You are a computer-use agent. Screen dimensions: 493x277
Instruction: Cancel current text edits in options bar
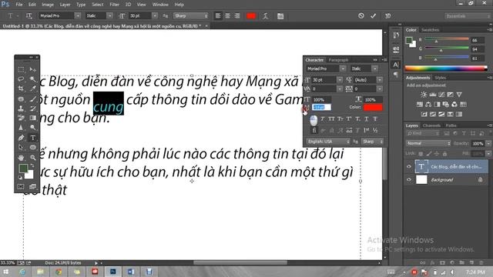(x=361, y=15)
